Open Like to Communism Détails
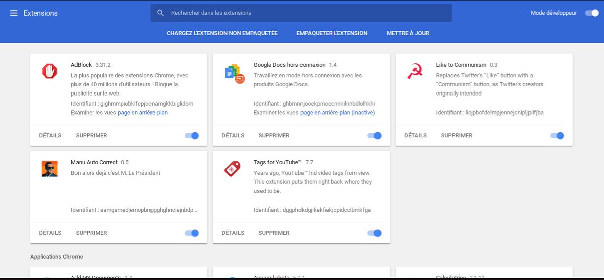The image size is (604, 280). pyautogui.click(x=416, y=135)
